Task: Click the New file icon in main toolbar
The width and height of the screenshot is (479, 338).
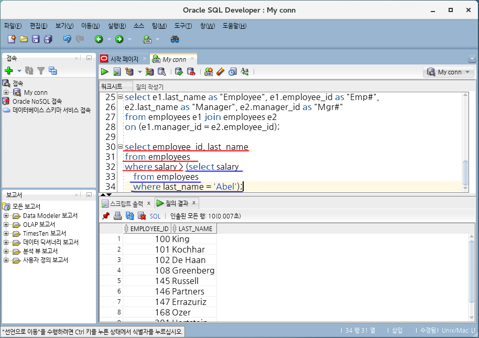Action: (x=12, y=39)
